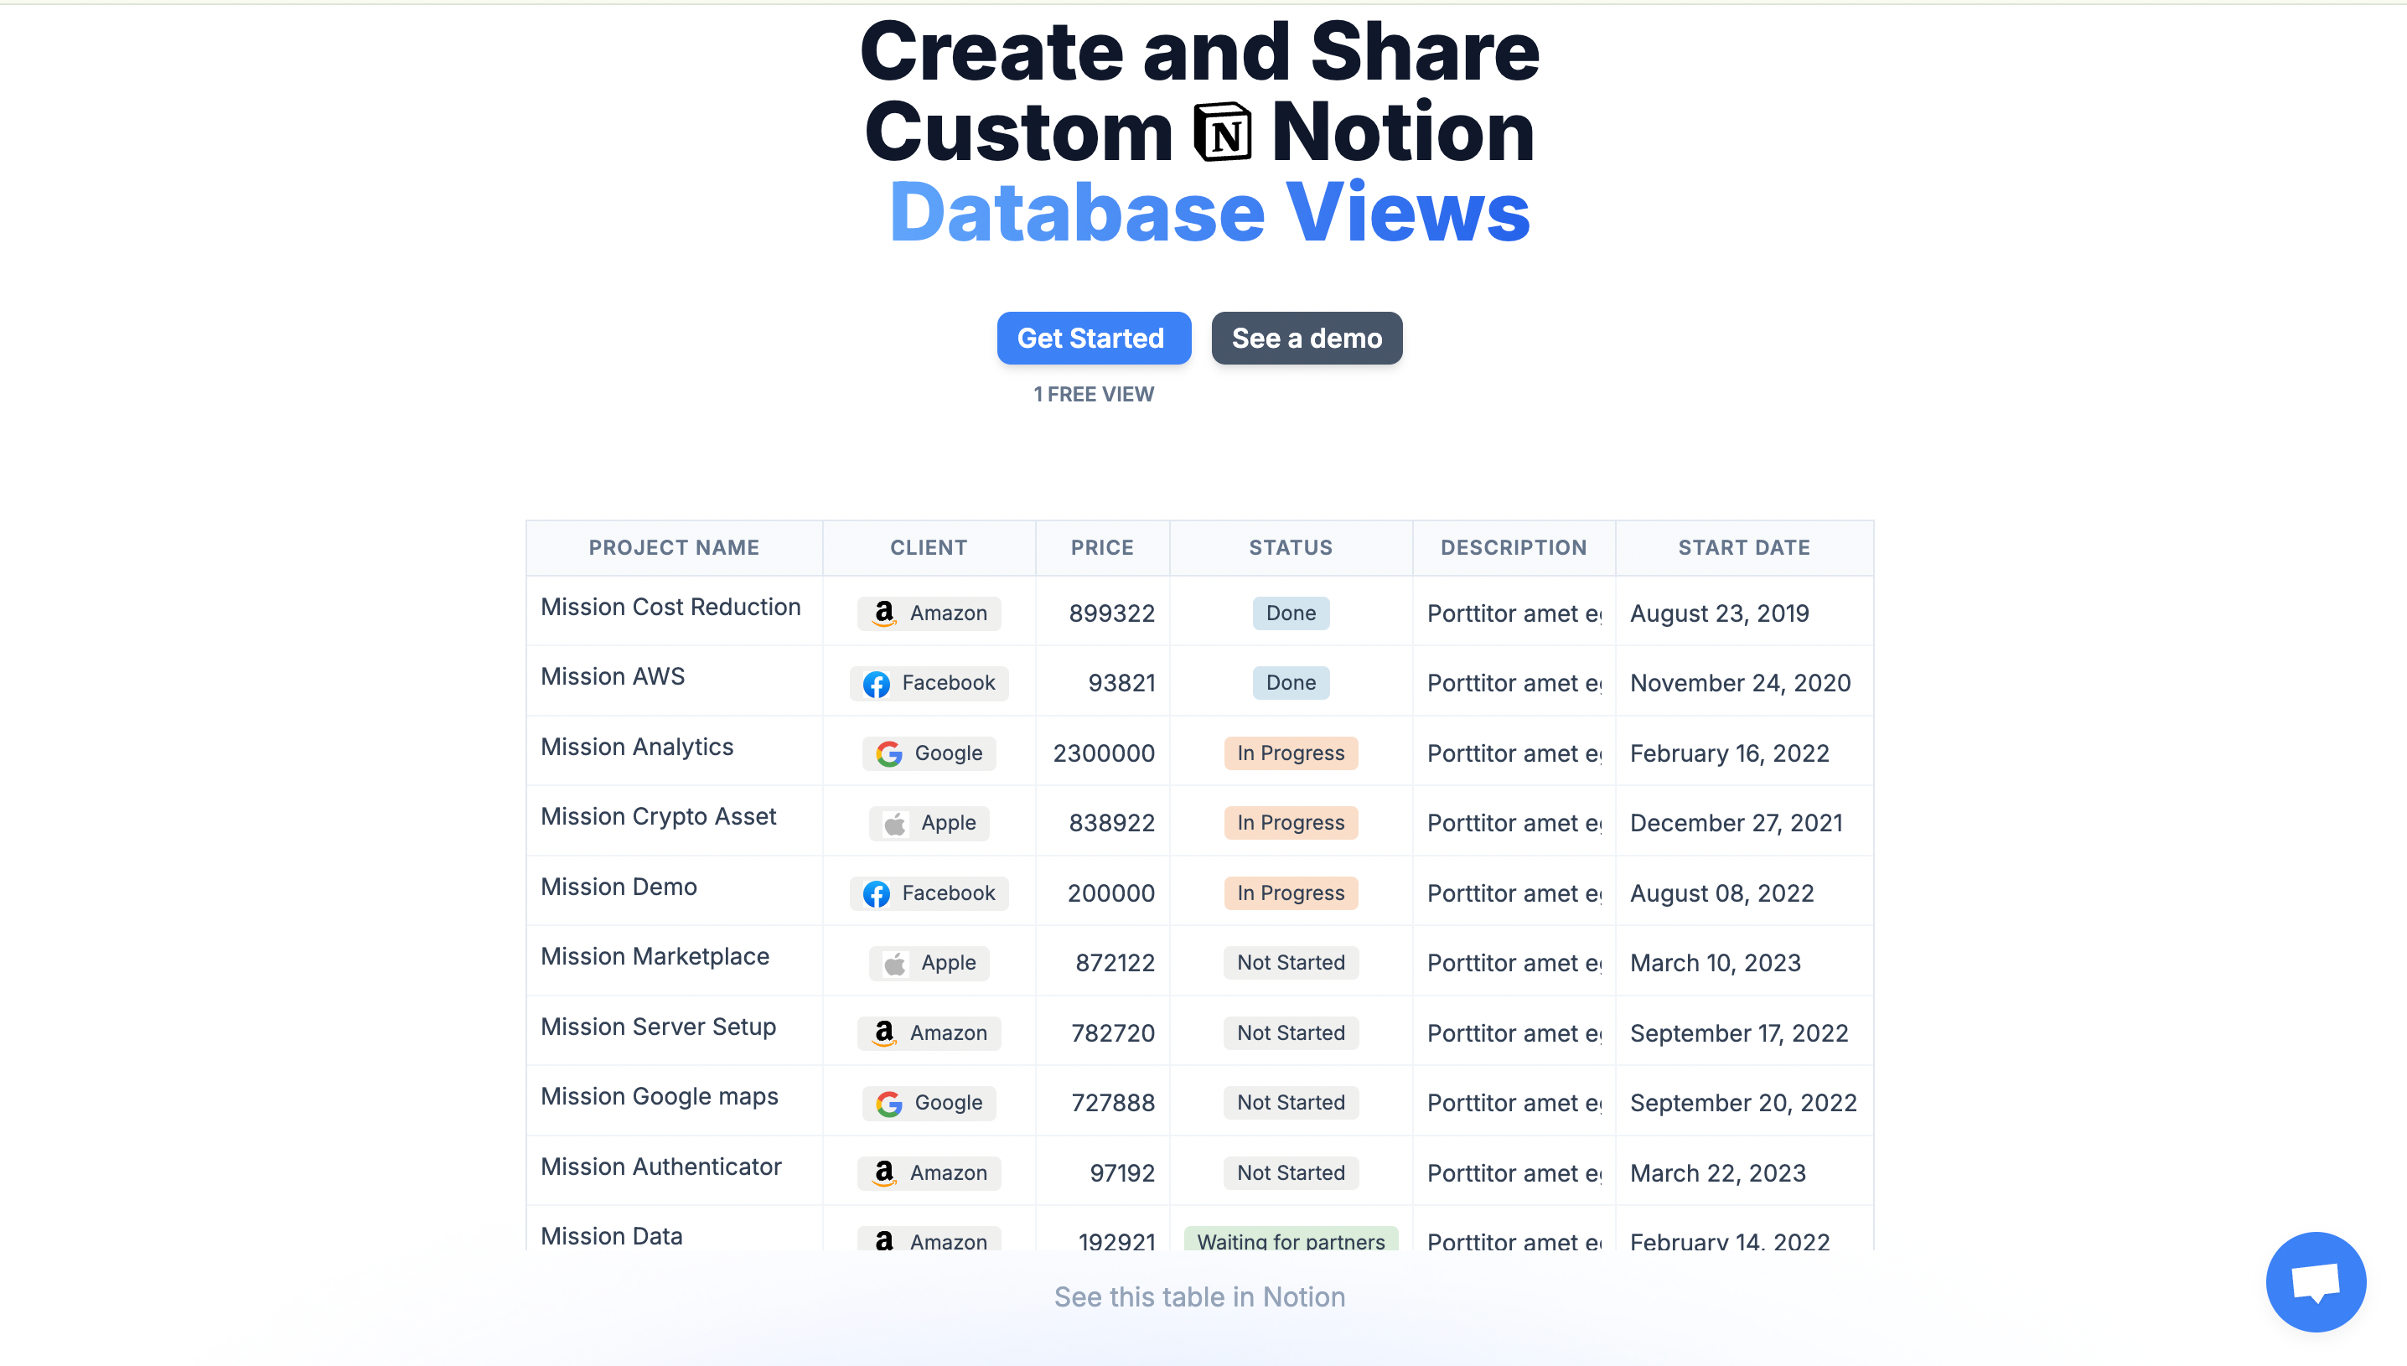
Task: Select the Mission Marketplace project name
Action: pos(655,956)
